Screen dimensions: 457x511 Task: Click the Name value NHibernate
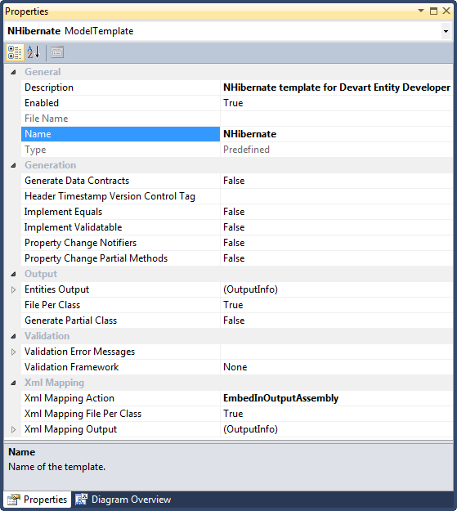(x=249, y=134)
